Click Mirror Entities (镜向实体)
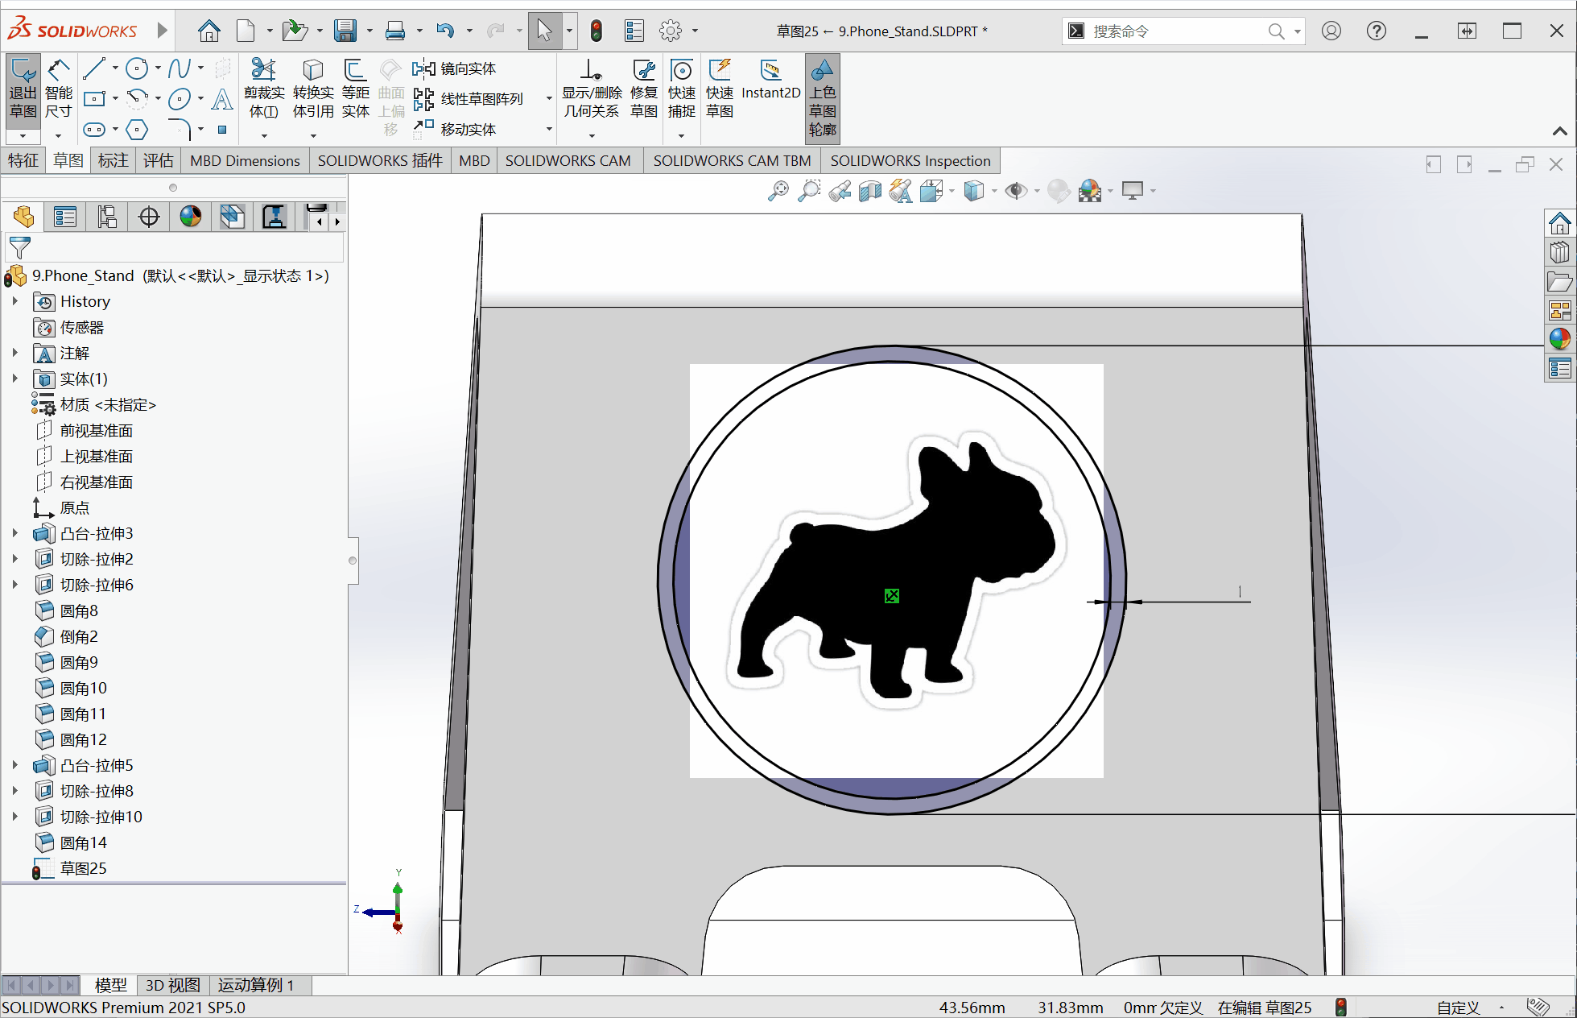The image size is (1577, 1018). click(454, 68)
